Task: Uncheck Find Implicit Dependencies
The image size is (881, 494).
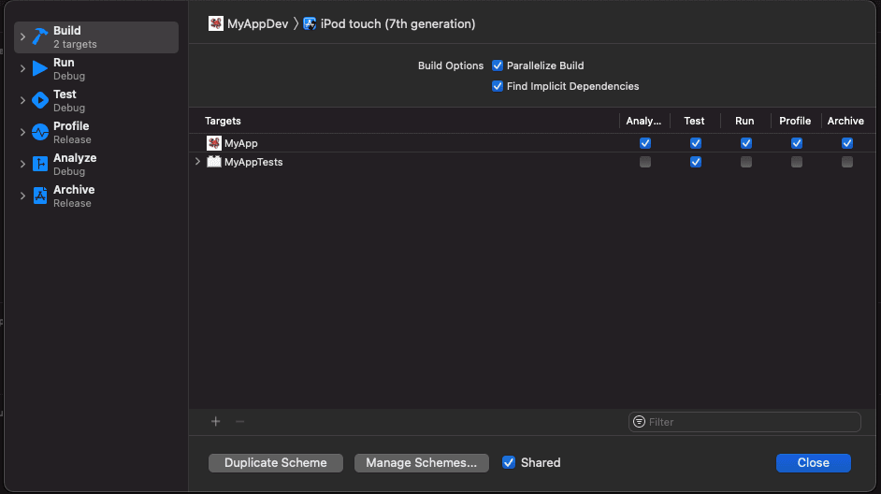Action: (x=498, y=86)
